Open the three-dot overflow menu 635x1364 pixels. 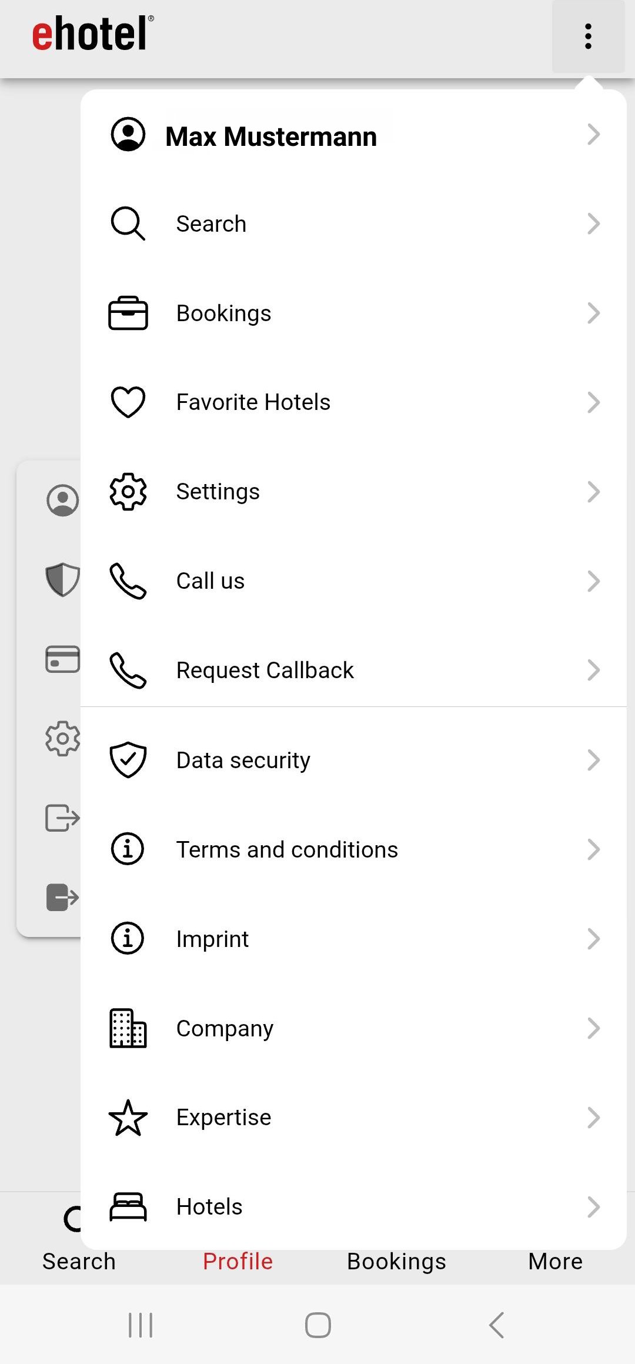pyautogui.click(x=588, y=36)
